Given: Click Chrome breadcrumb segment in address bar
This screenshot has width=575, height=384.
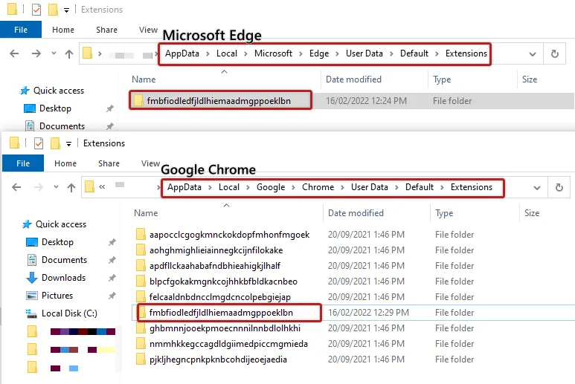Looking at the screenshot, I should pyautogui.click(x=318, y=187).
